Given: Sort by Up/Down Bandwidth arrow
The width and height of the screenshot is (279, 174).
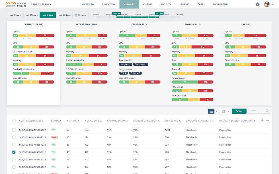Looking at the screenshot, I should click(x=213, y=121).
